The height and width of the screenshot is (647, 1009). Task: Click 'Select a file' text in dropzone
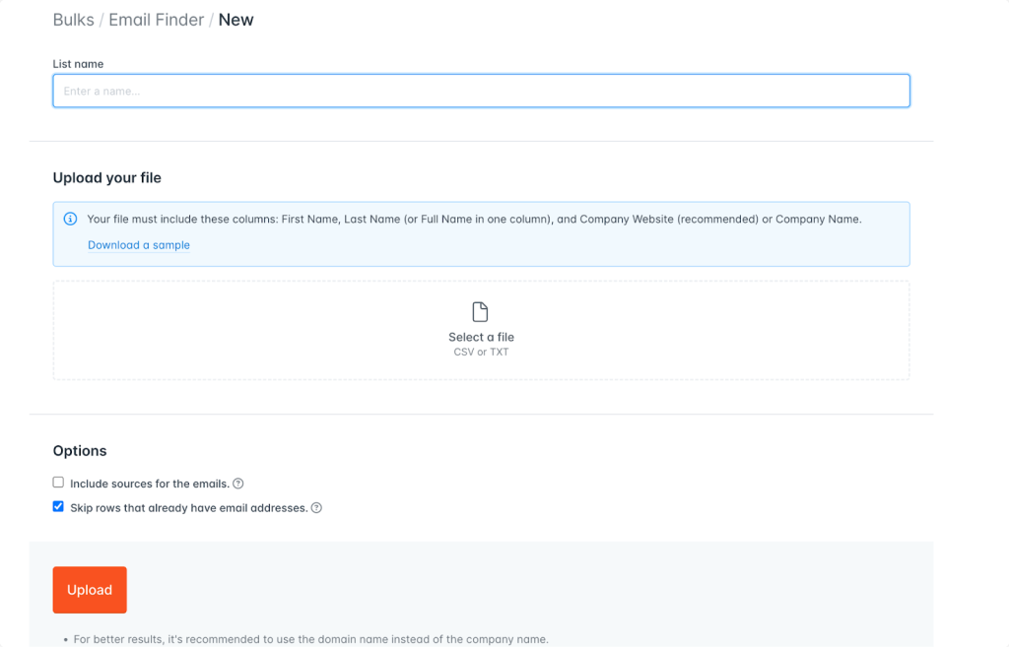(481, 337)
